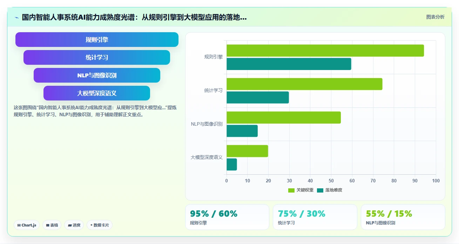Open the 75% / 30% 统计学习 data card
Screen dimensions: 459x244
(315, 217)
